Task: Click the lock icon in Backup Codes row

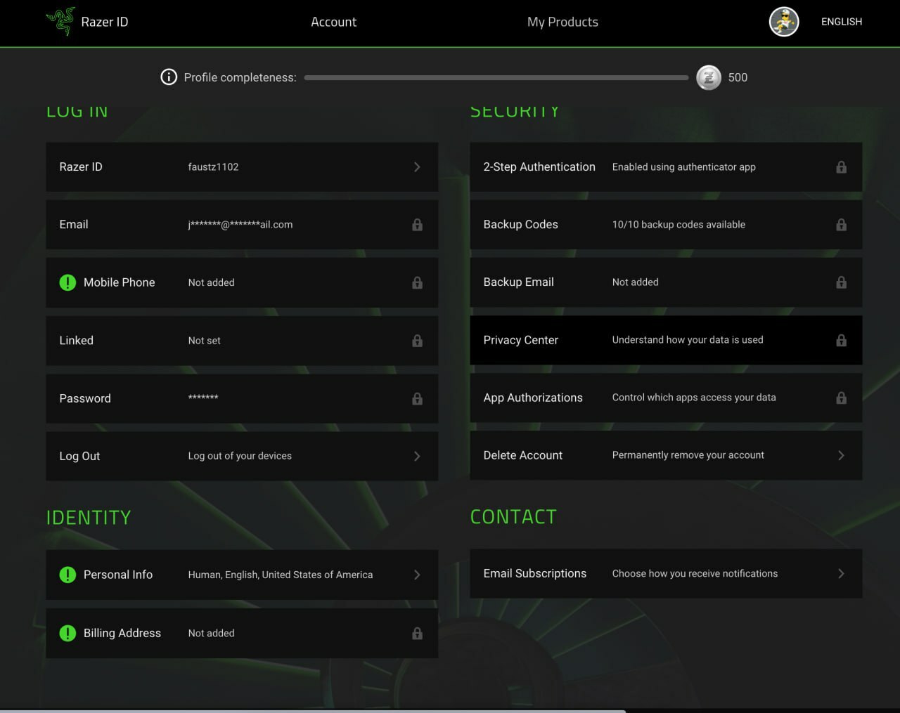Action: click(841, 225)
